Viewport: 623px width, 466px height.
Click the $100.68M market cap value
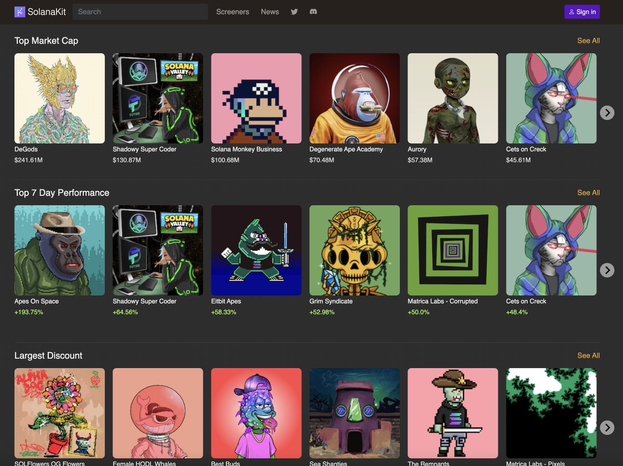[x=225, y=160]
